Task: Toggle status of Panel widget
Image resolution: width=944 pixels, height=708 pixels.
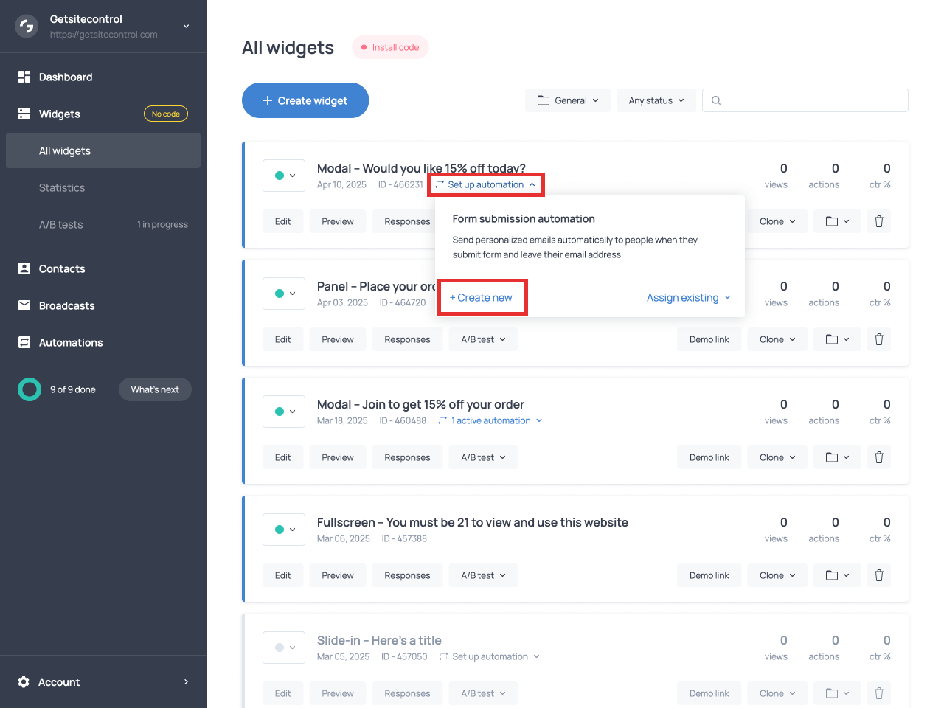Action: click(284, 294)
